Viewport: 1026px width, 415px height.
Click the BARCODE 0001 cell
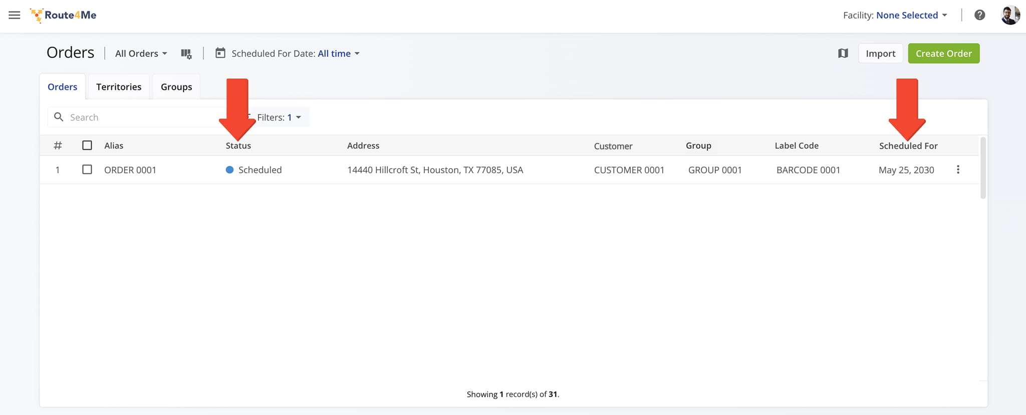click(808, 170)
